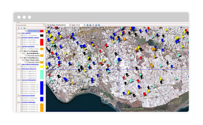Toggle the ANTONIO MANUEL GAMEZ checkbox

(x=20, y=38)
